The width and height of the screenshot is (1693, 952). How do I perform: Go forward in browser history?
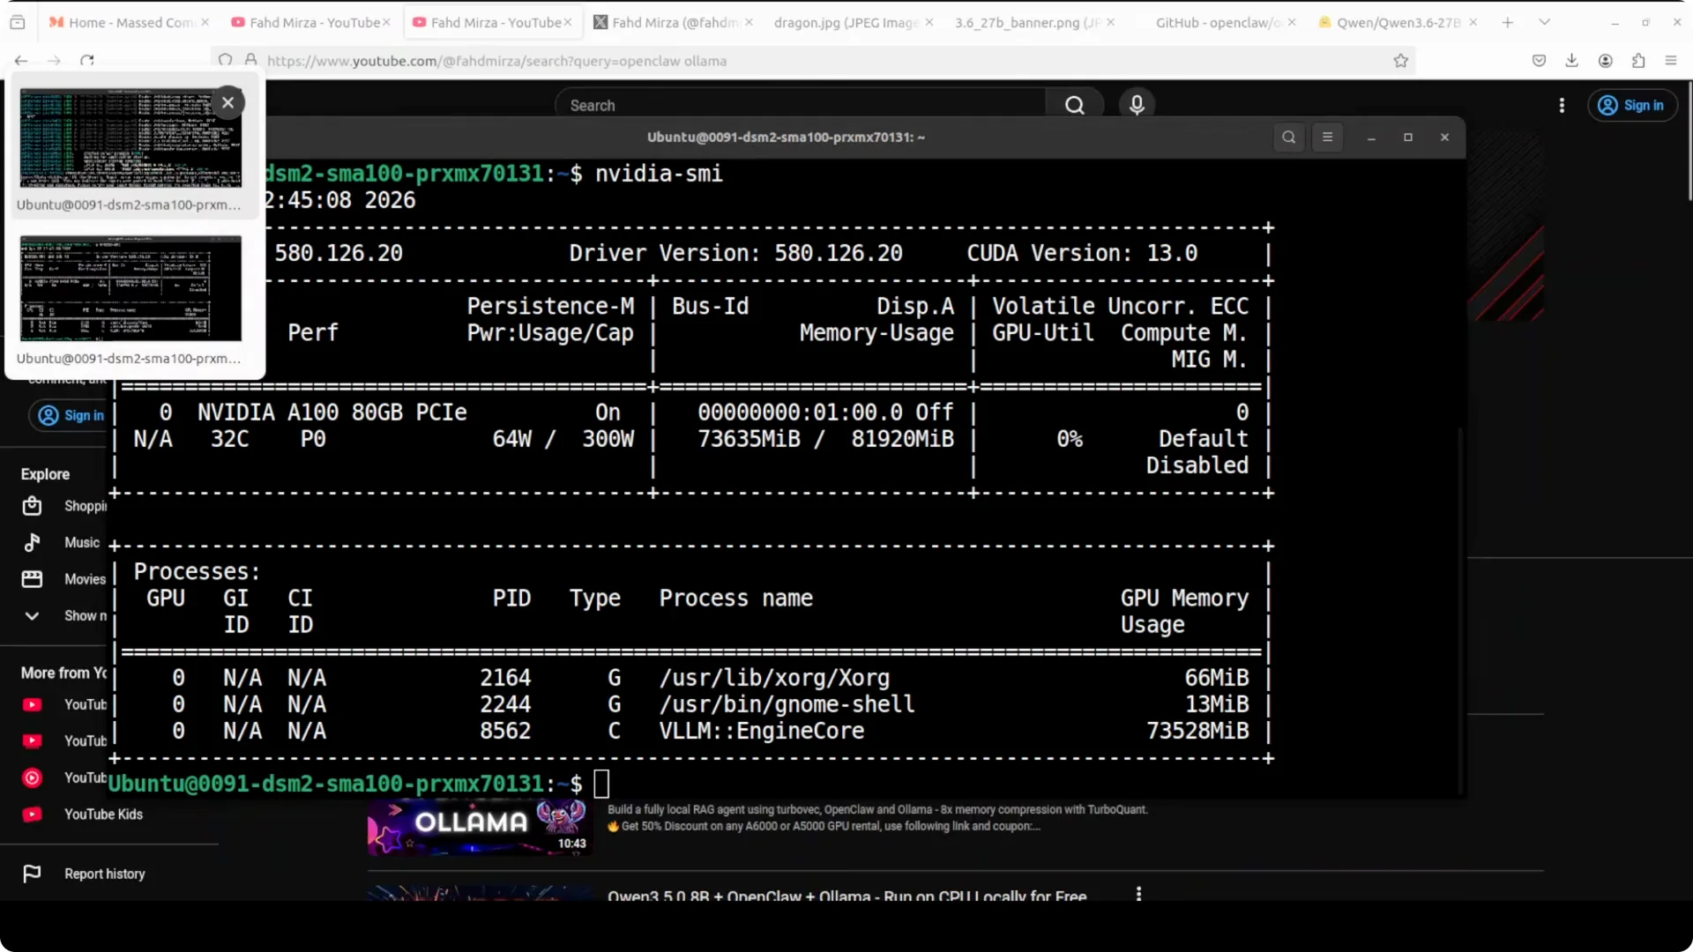pos(54,61)
